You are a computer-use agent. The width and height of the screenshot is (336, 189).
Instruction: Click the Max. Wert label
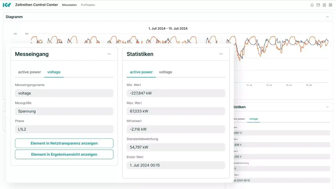[x=134, y=103]
